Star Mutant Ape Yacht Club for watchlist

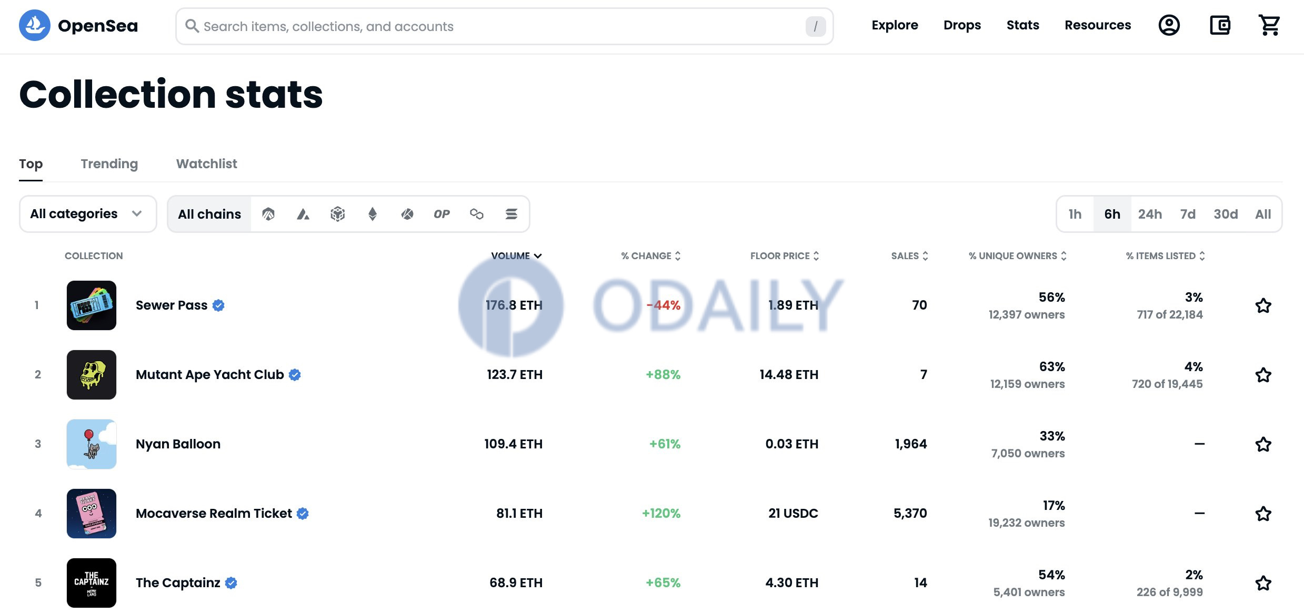(x=1263, y=375)
